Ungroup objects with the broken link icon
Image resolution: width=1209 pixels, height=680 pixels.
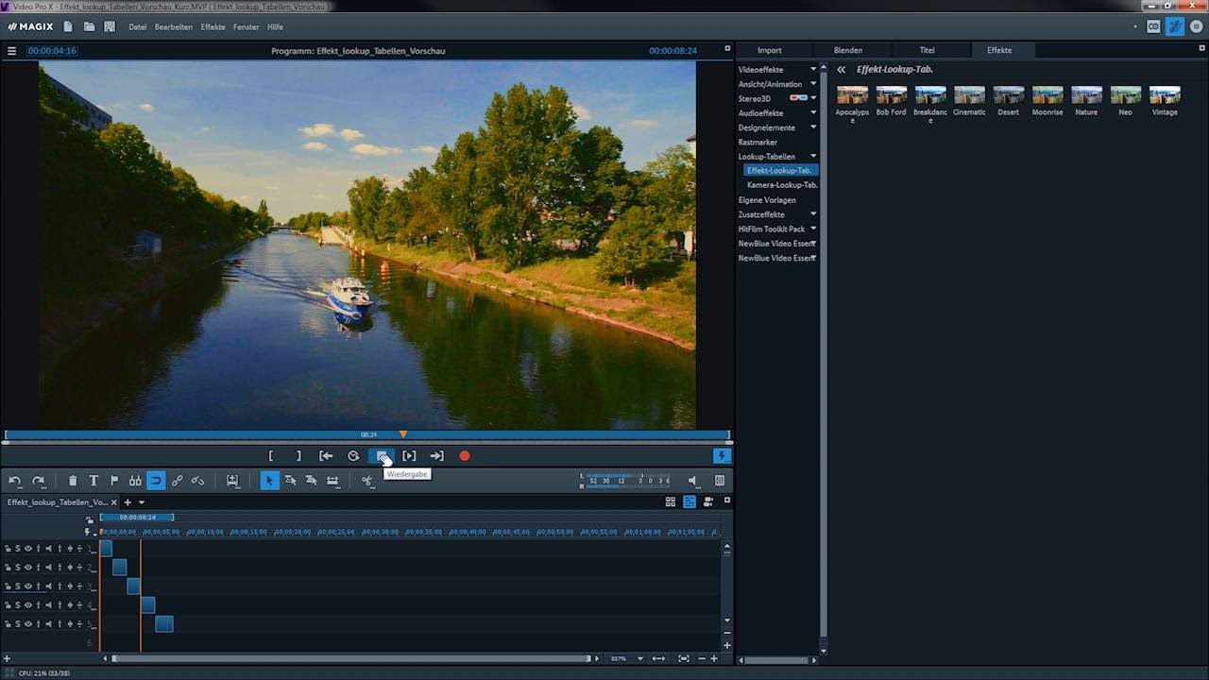point(197,481)
